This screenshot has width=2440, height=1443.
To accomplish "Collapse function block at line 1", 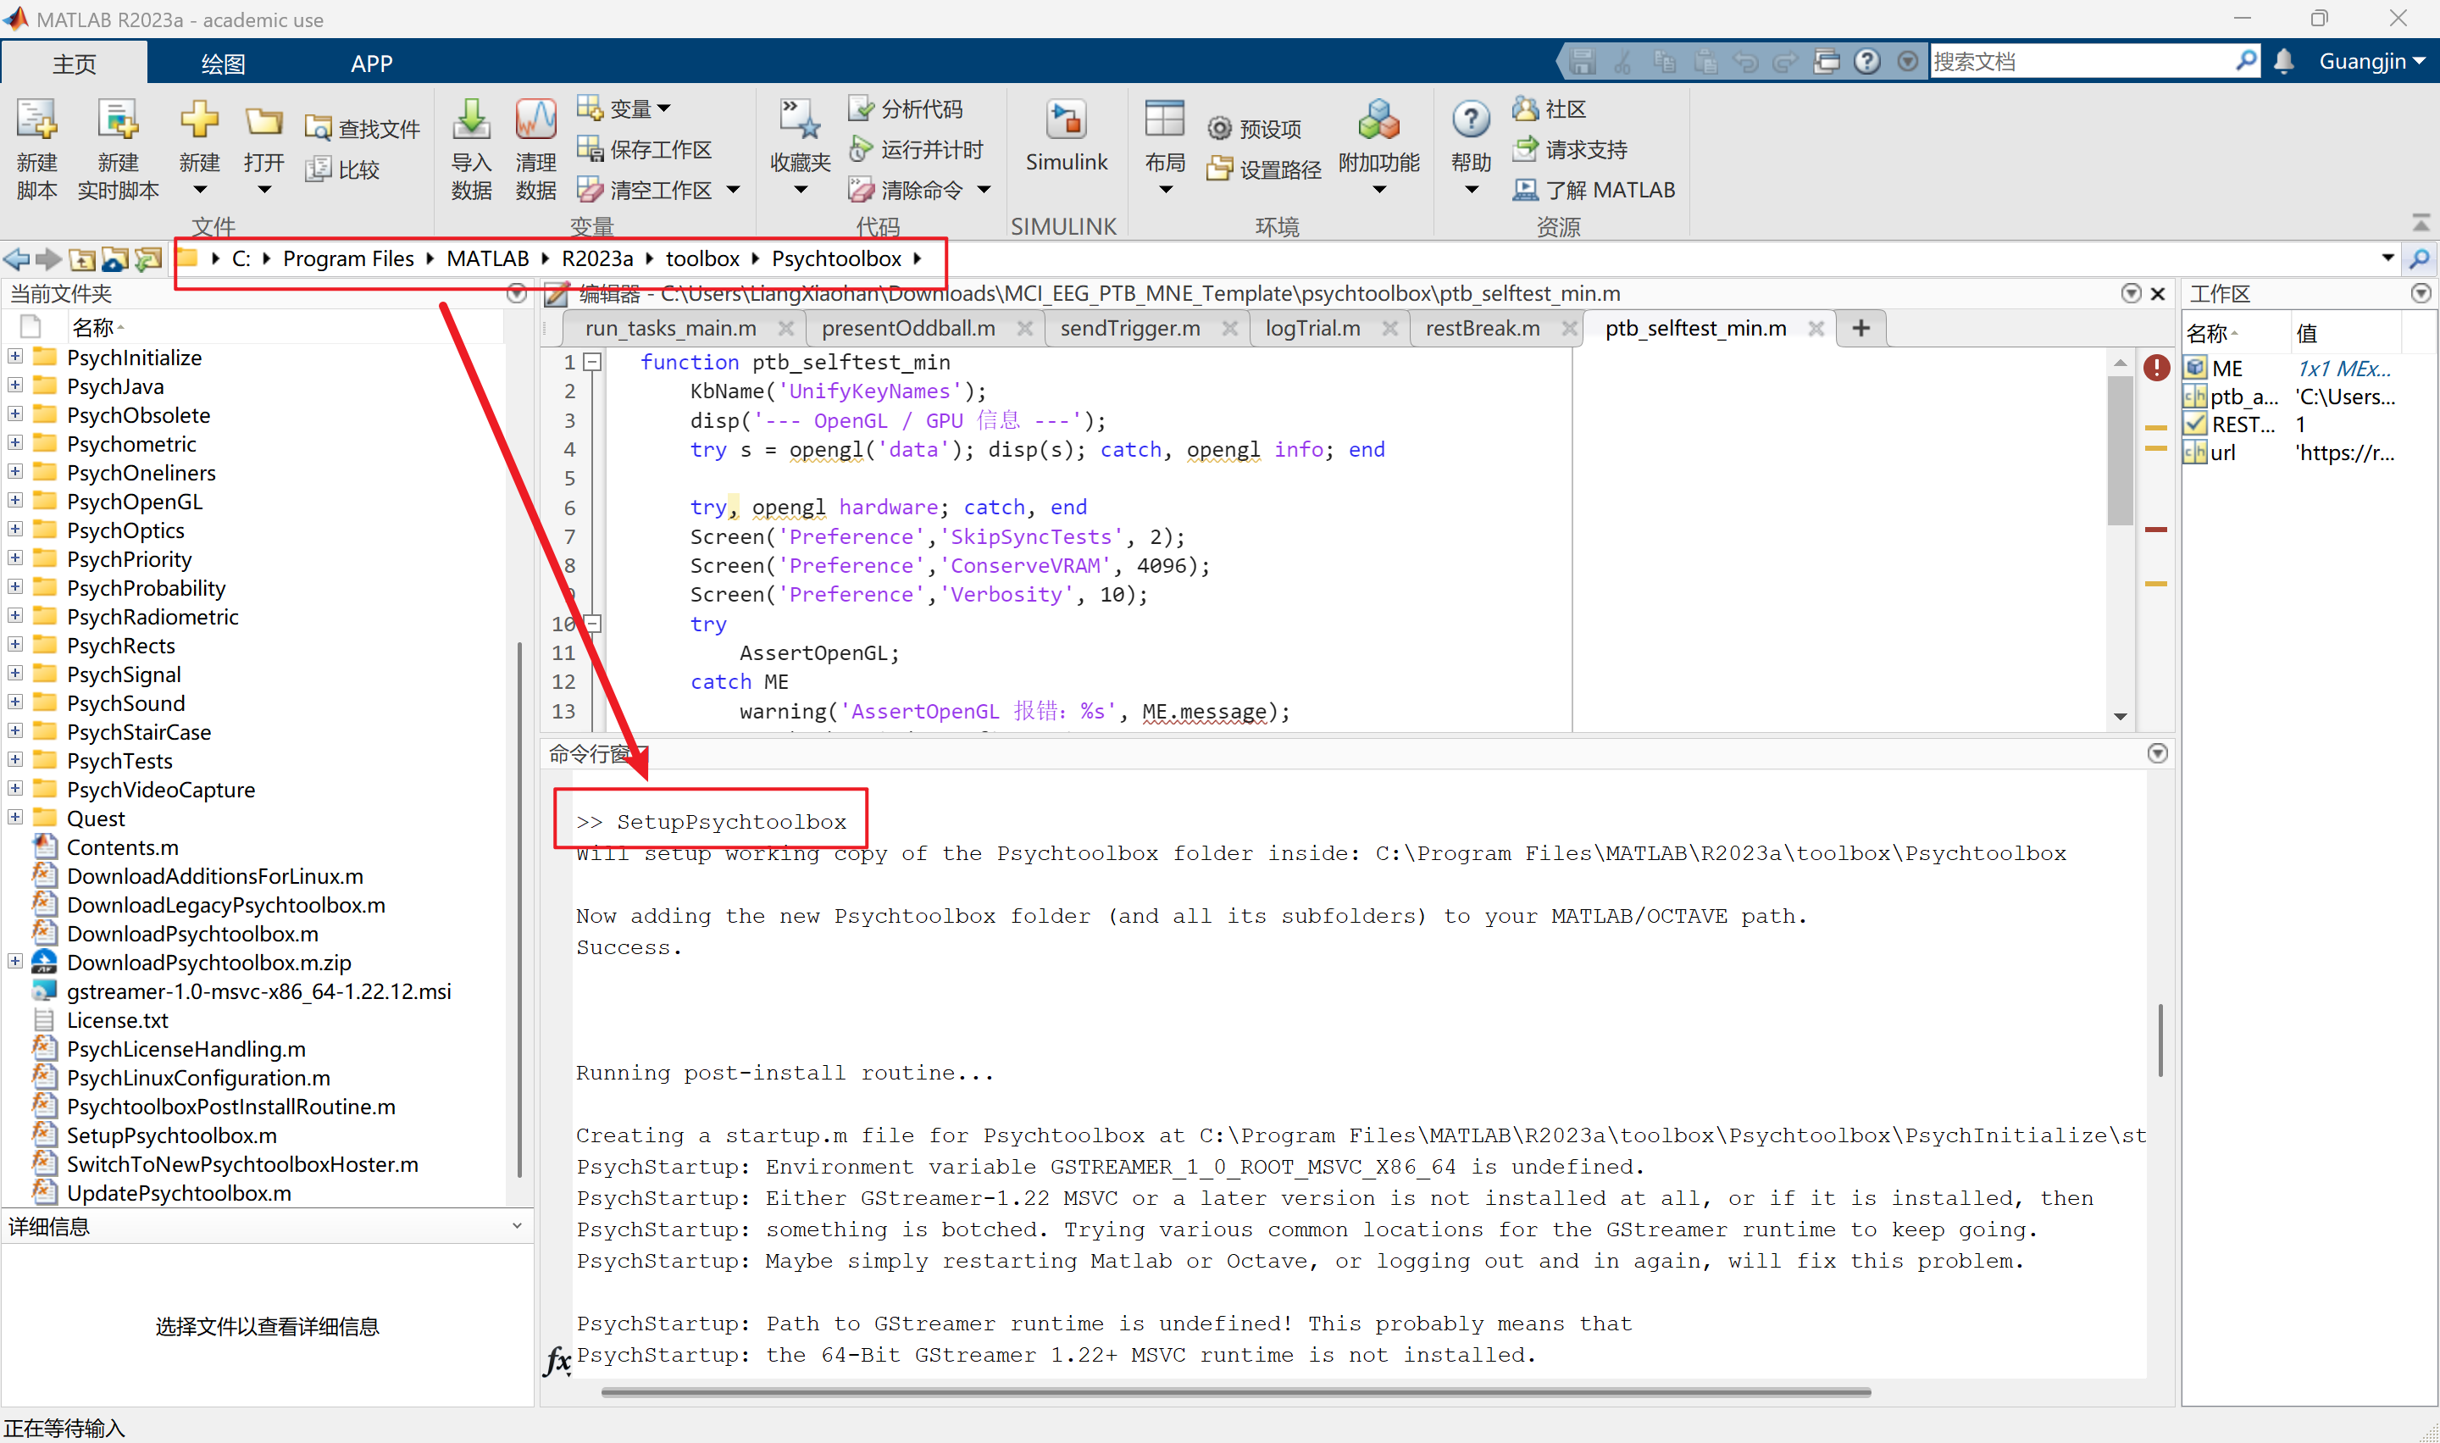I will 592,362.
